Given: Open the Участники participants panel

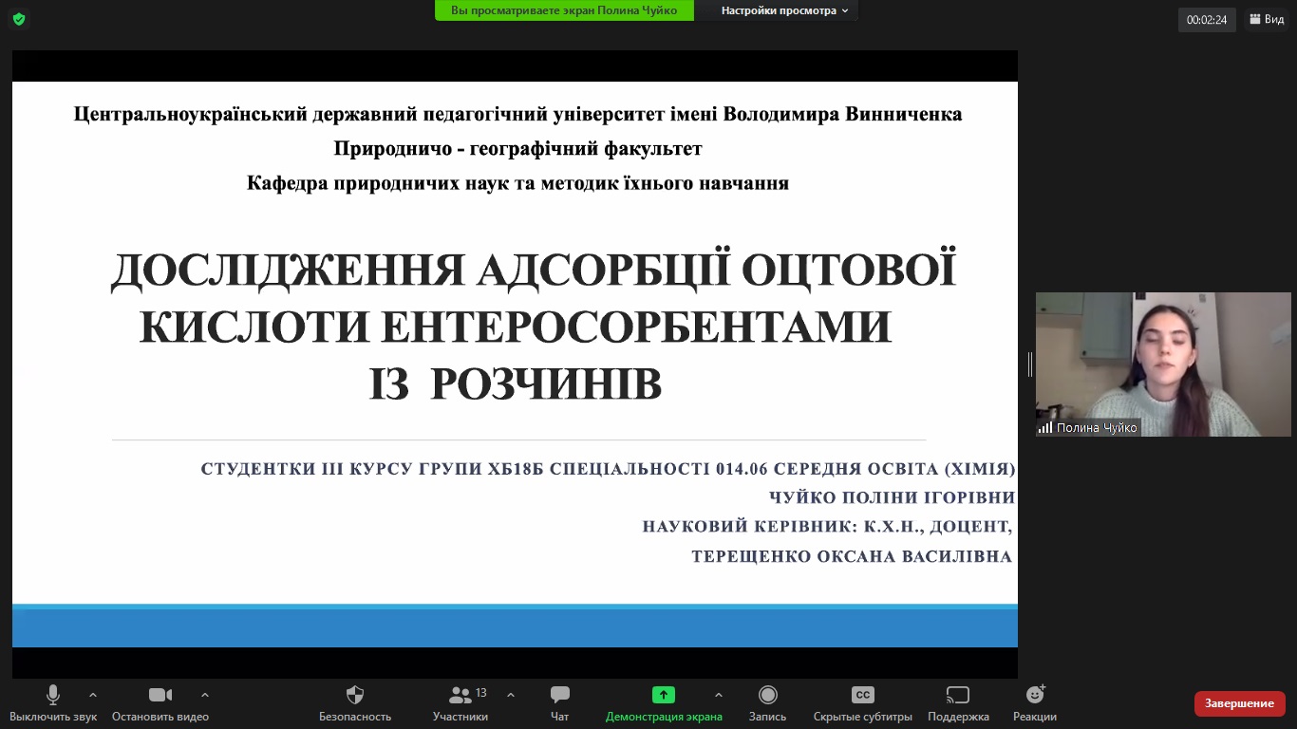Looking at the screenshot, I should (461, 696).
